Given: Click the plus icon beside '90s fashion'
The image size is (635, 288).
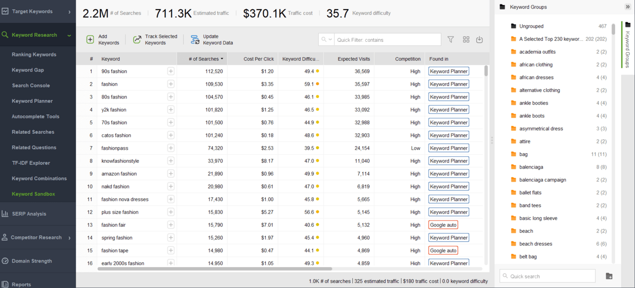Looking at the screenshot, I should [171, 71].
